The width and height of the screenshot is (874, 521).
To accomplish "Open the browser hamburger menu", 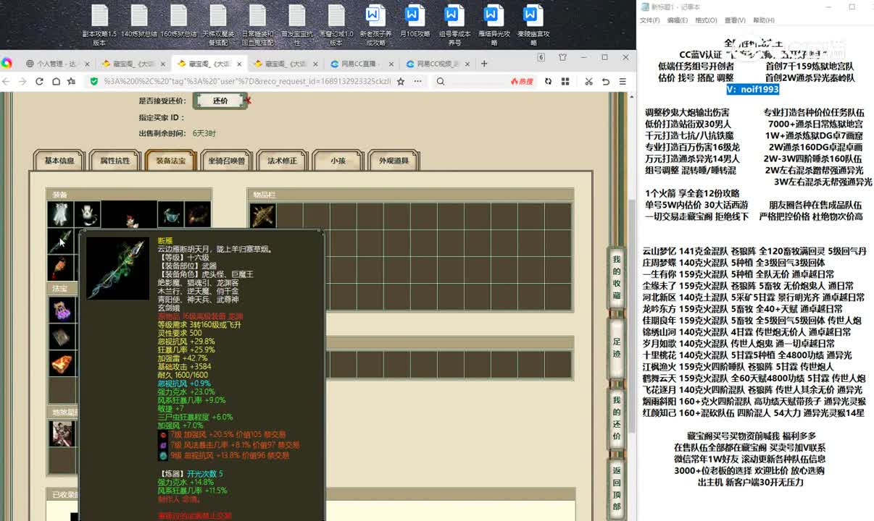I will [x=623, y=82].
